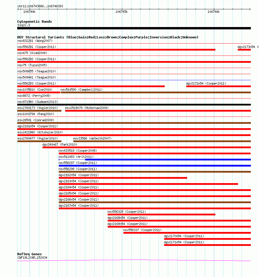This screenshot has height=277, width=259.
Task: Select the red nsv556329 loss bar
Action: point(162,215)
